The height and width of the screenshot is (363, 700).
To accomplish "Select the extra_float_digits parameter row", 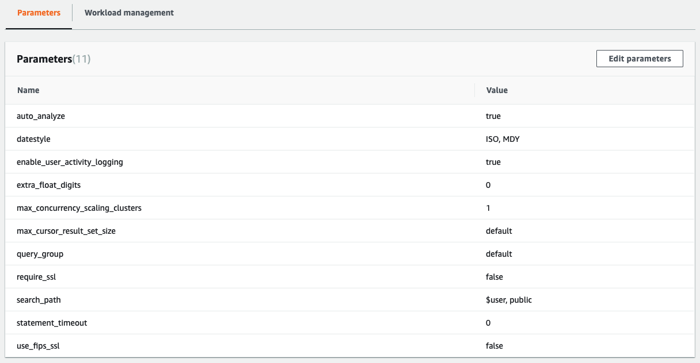I will tap(48, 184).
